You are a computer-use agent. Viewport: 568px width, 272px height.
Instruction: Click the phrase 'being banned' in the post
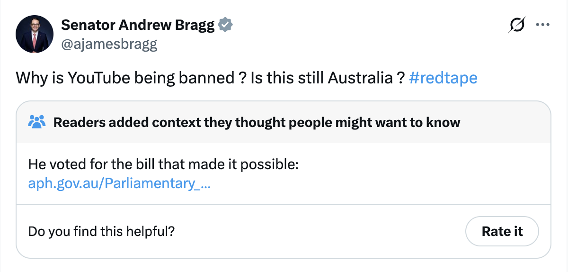[183, 78]
